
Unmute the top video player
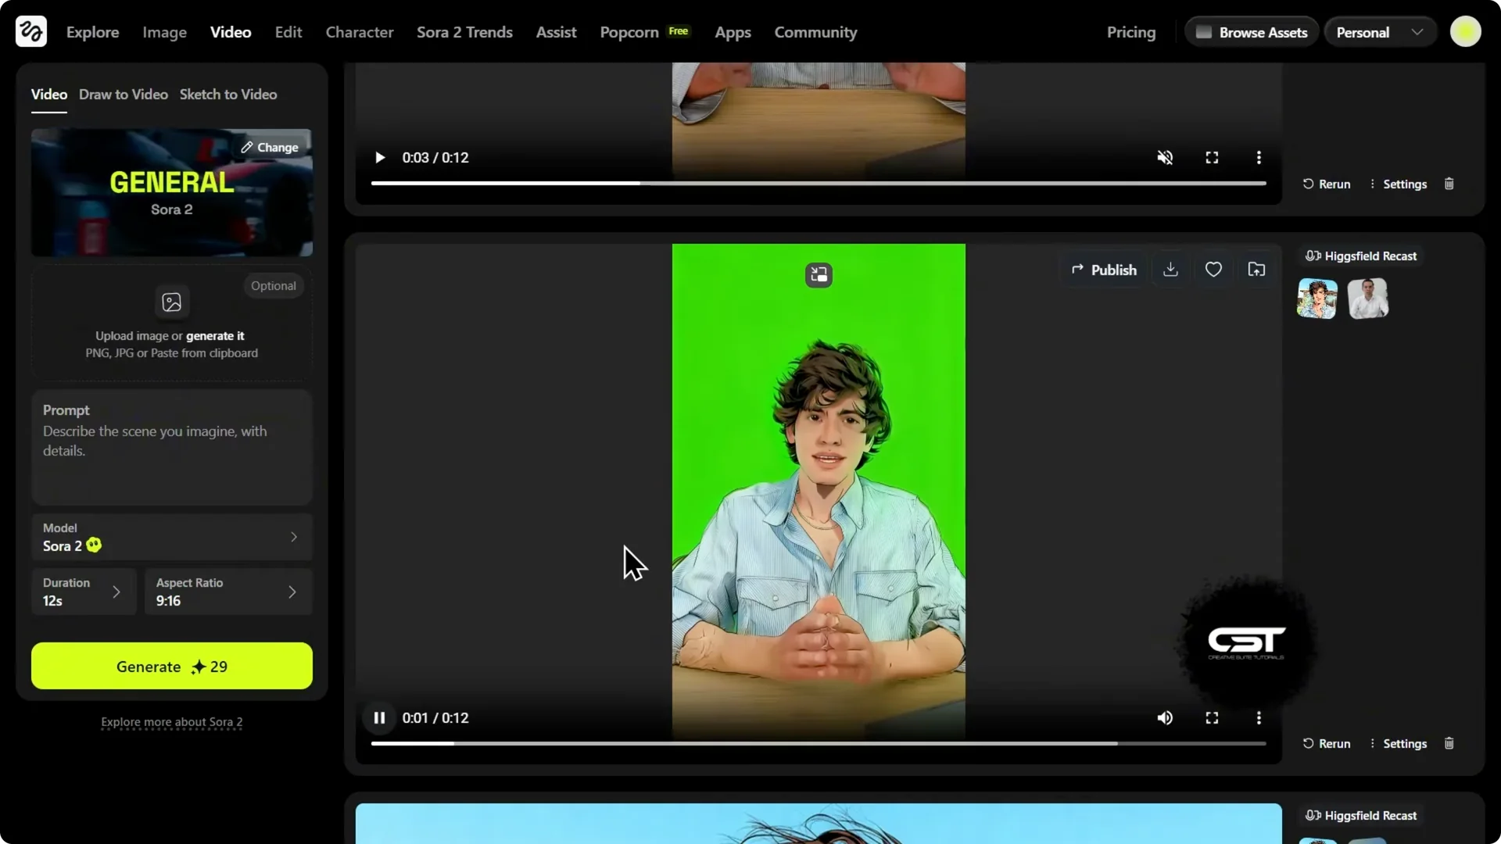1164,157
